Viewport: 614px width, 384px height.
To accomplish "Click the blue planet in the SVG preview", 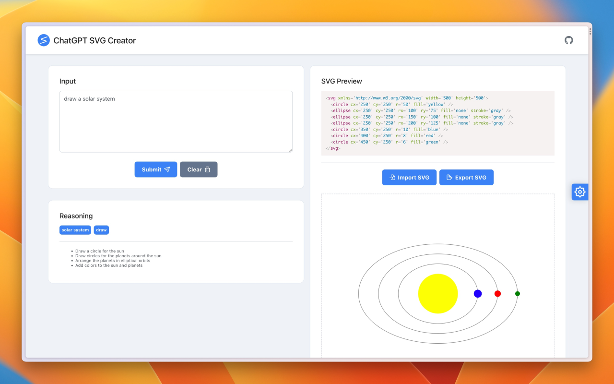I will (x=477, y=293).
